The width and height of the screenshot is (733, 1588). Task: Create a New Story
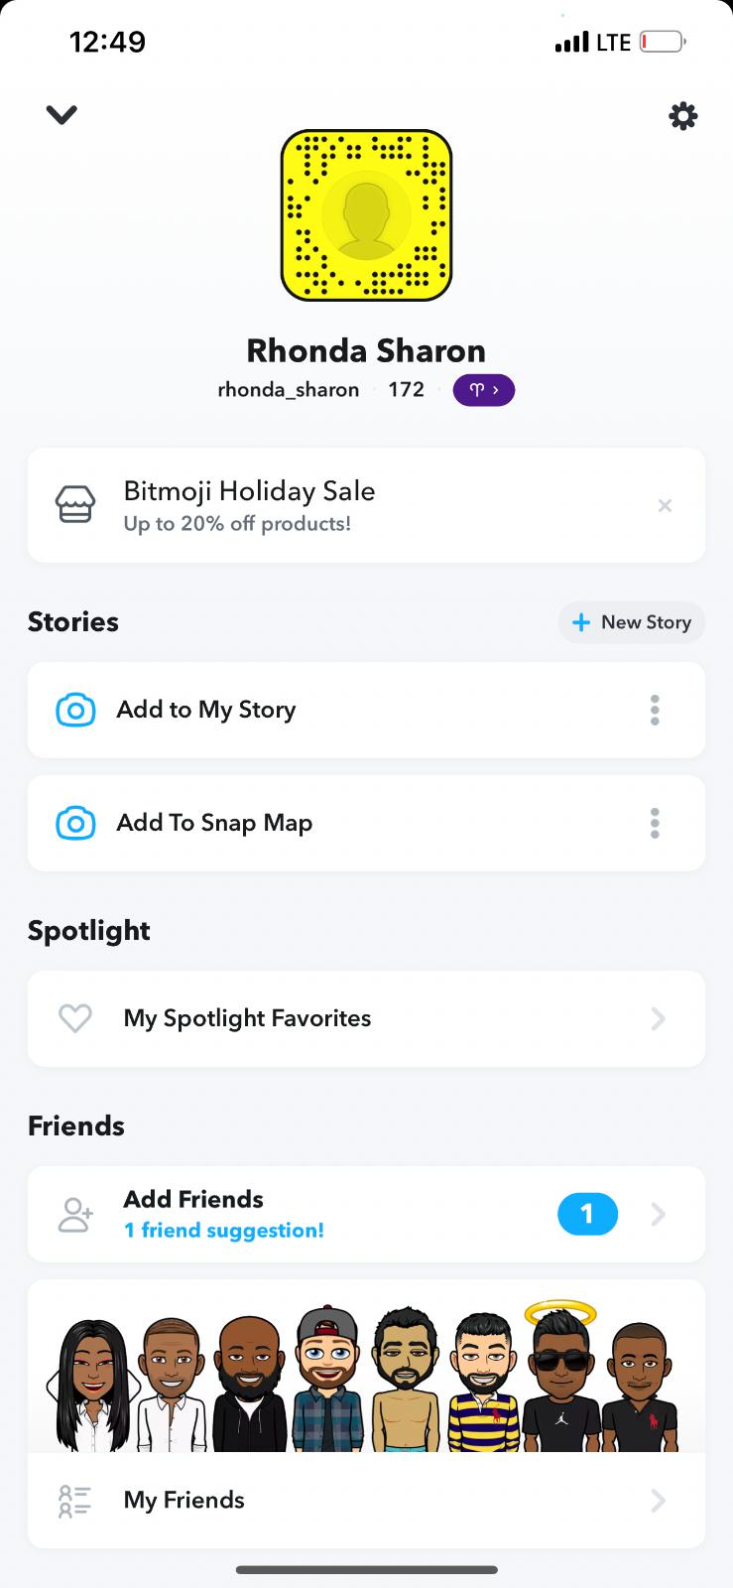(x=632, y=622)
